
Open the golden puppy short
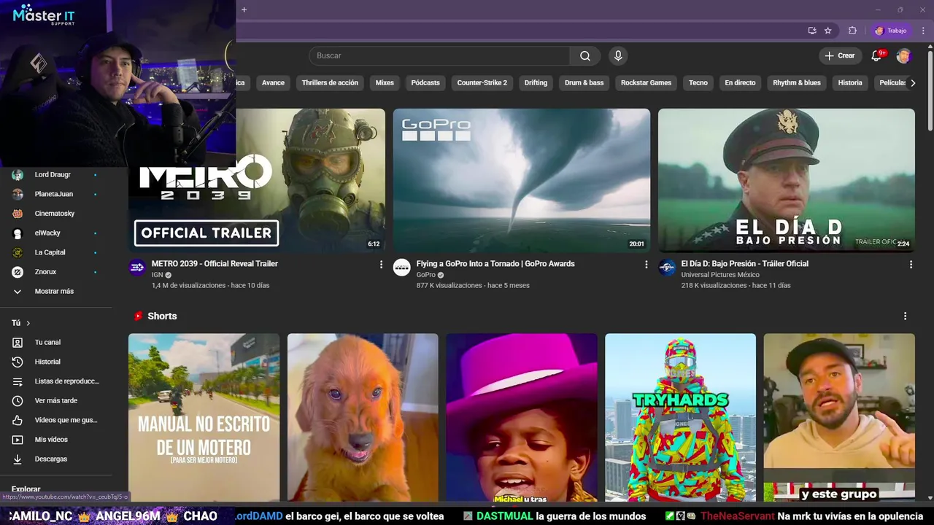pos(363,418)
